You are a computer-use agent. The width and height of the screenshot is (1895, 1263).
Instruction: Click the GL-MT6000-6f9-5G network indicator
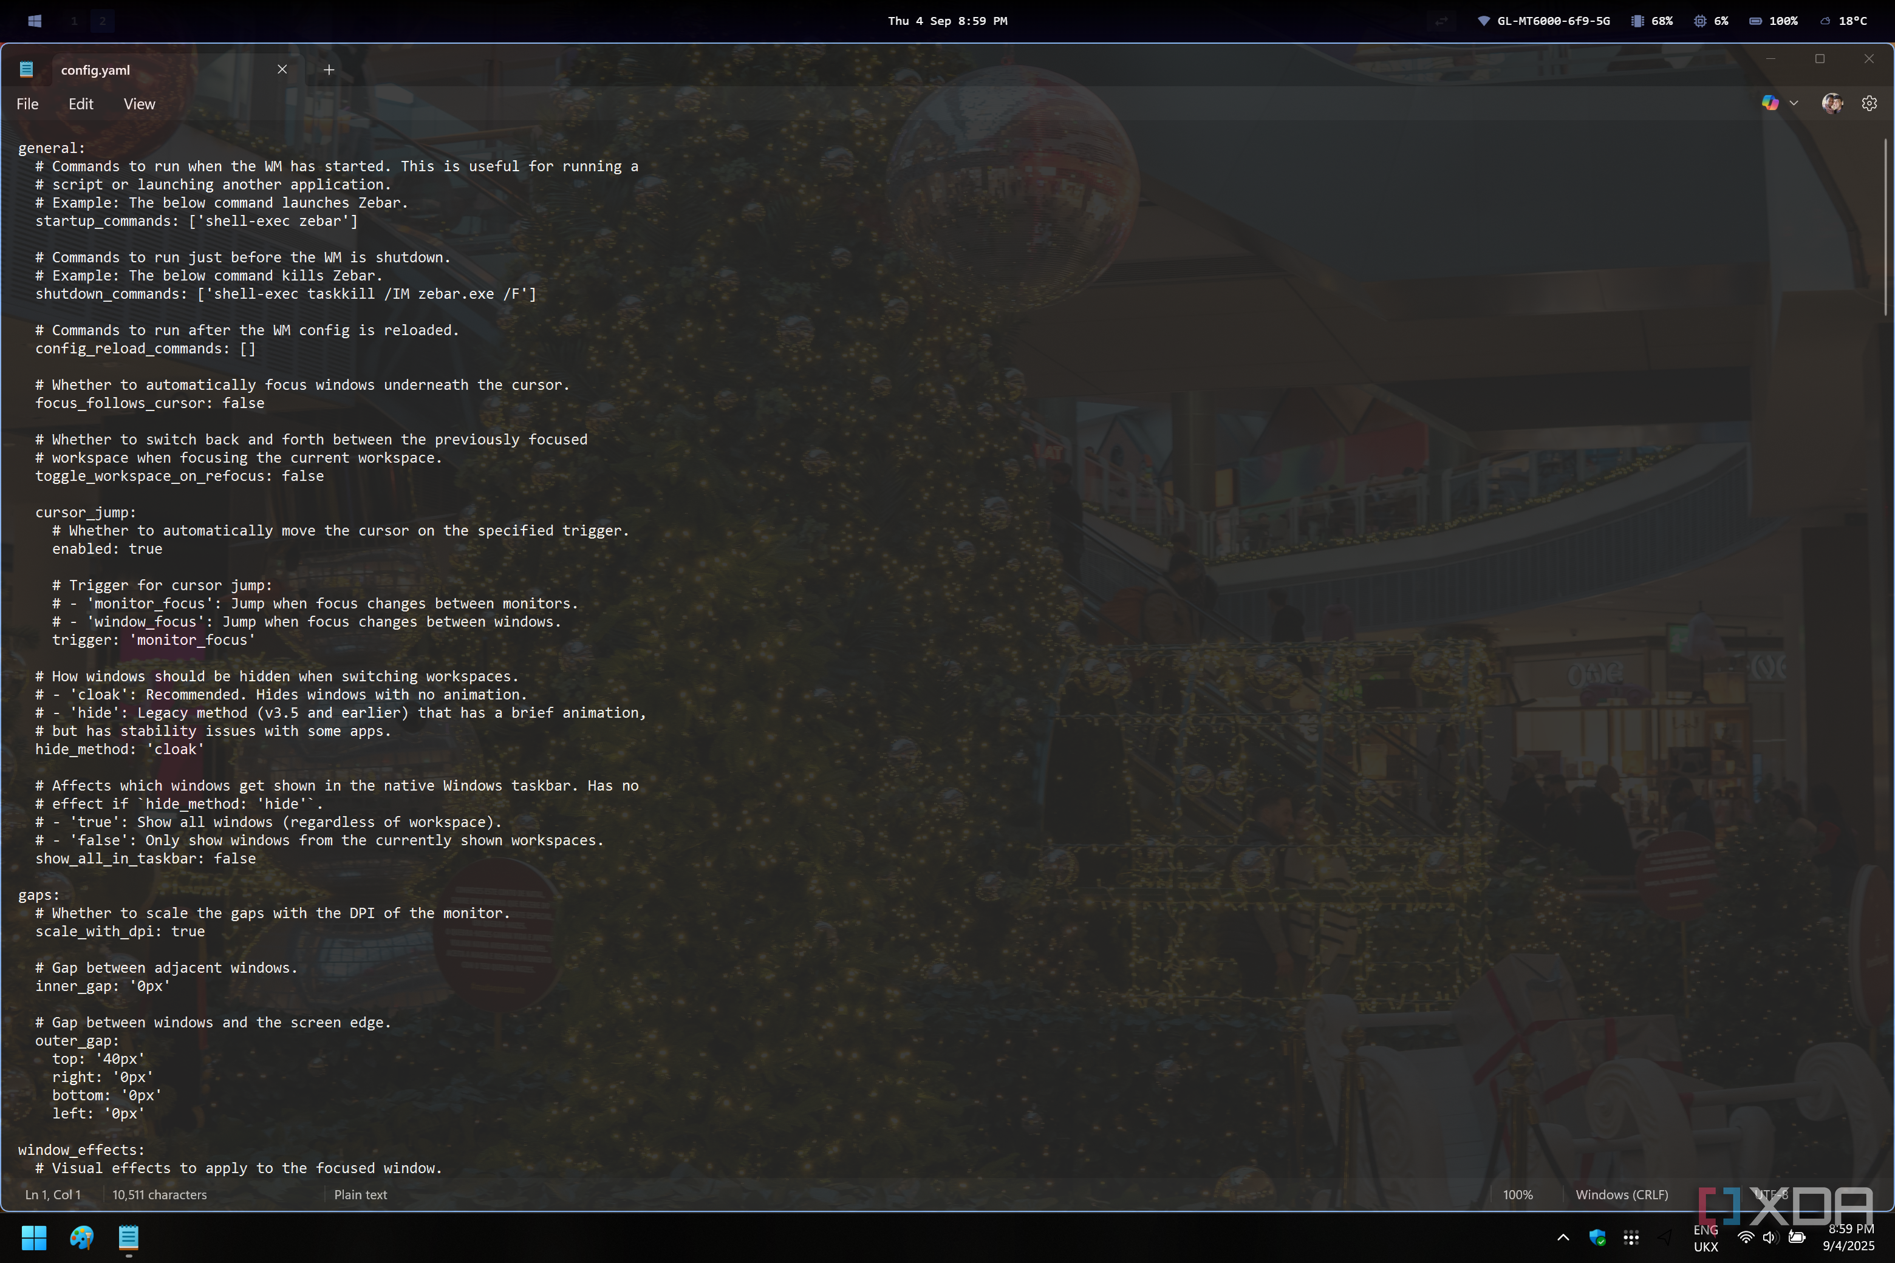(x=1544, y=21)
